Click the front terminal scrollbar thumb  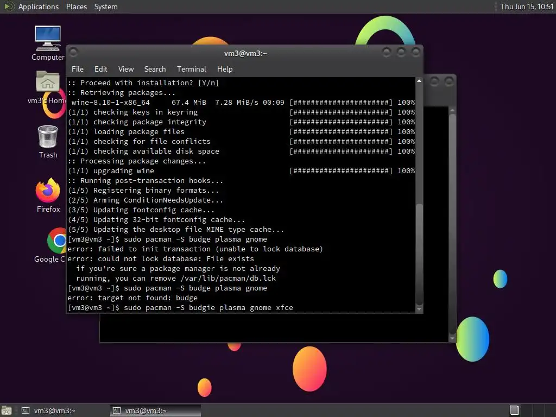(x=419, y=254)
